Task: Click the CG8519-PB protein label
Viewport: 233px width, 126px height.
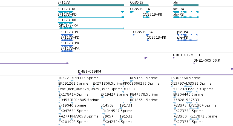Action: pyautogui.click(x=156, y=38)
